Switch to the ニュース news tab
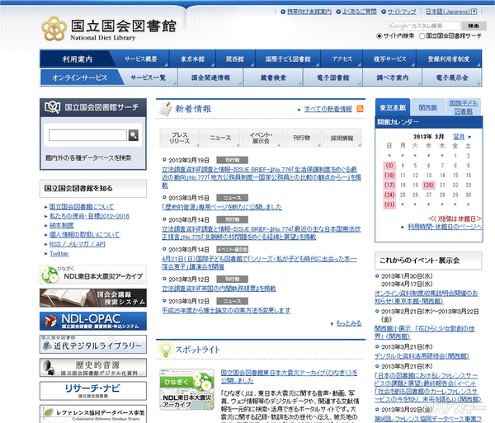Screen dimensions: 495x423 (220, 138)
